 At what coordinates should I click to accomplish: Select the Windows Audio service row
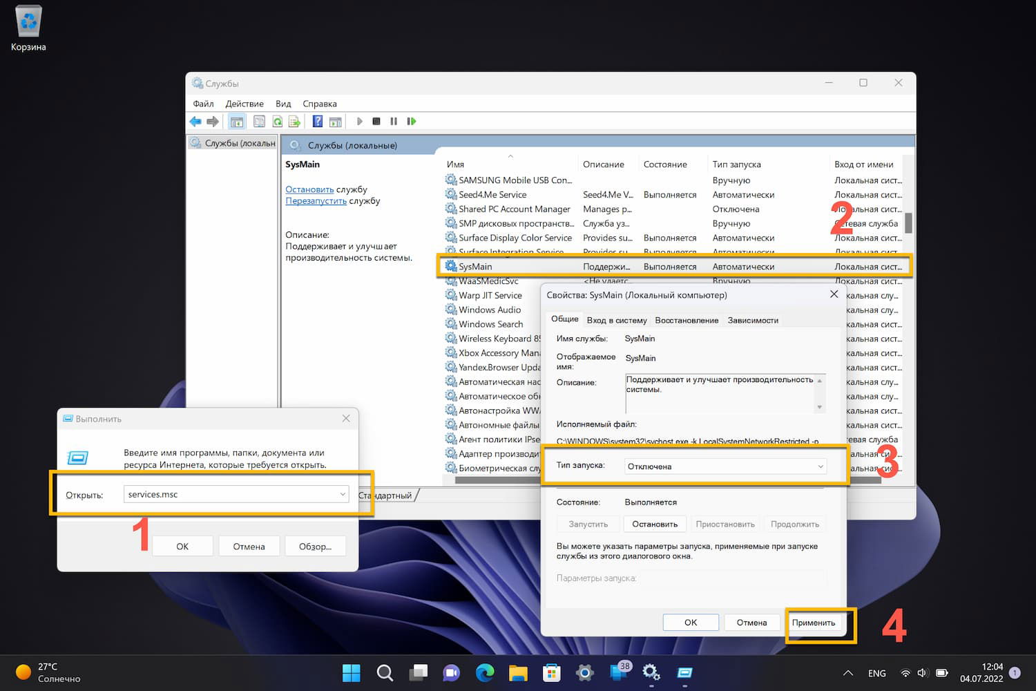click(490, 310)
